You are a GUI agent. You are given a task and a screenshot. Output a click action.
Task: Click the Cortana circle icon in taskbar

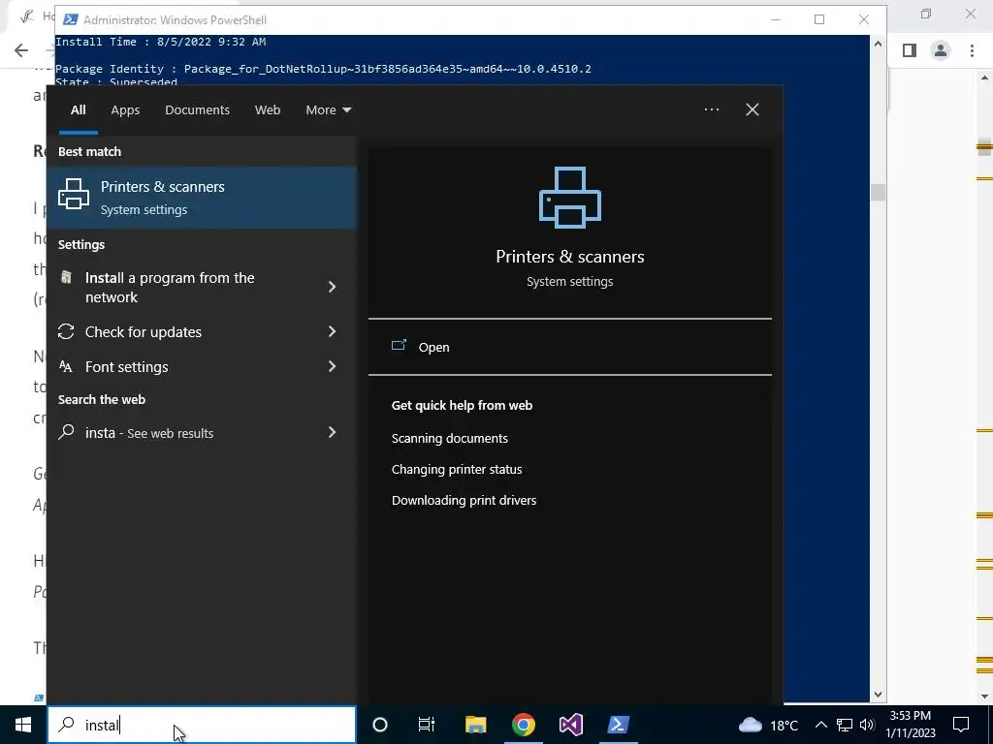(x=380, y=725)
